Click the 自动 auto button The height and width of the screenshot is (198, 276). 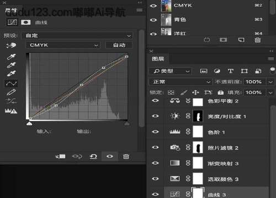(x=119, y=45)
